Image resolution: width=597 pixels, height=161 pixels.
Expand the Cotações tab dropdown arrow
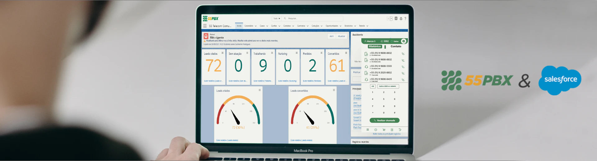pyautogui.click(x=322, y=26)
